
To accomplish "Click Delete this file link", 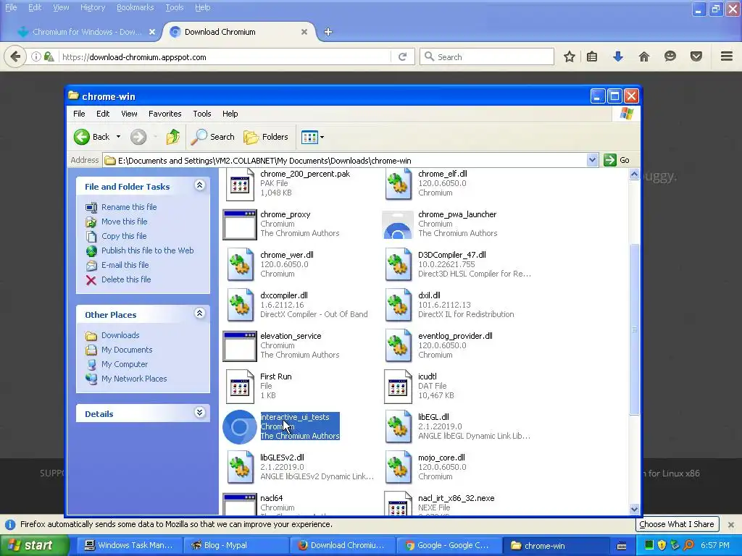I will click(126, 279).
